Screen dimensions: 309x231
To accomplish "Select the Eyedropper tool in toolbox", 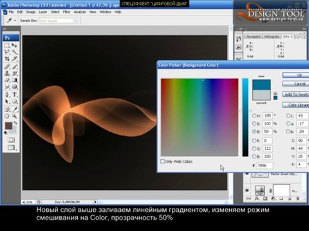I will (15, 109).
